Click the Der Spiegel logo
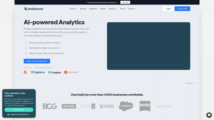 click(69, 106)
